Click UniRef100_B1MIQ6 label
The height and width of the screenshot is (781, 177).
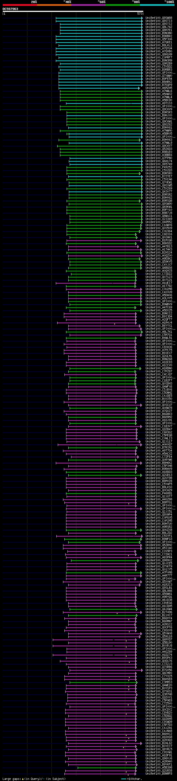point(159,240)
